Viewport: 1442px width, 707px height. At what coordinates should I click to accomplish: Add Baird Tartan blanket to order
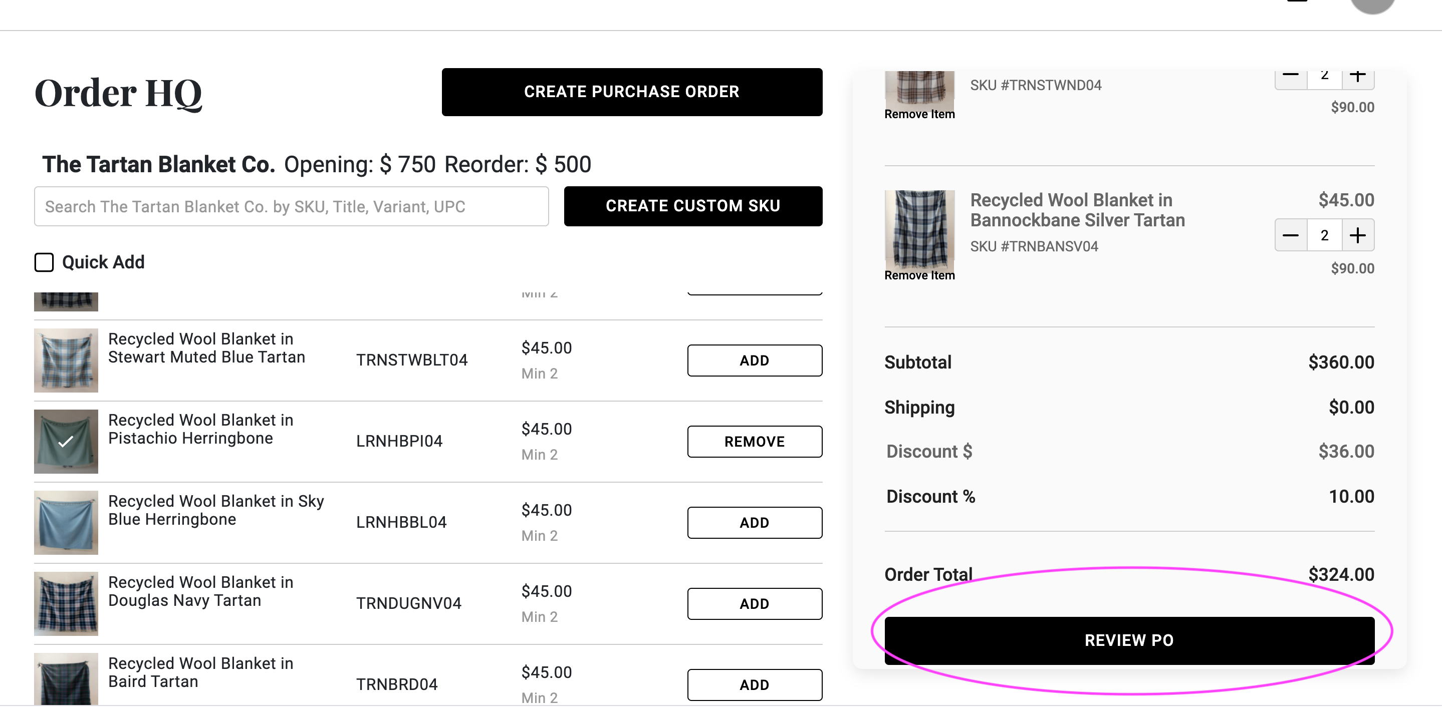[754, 684]
